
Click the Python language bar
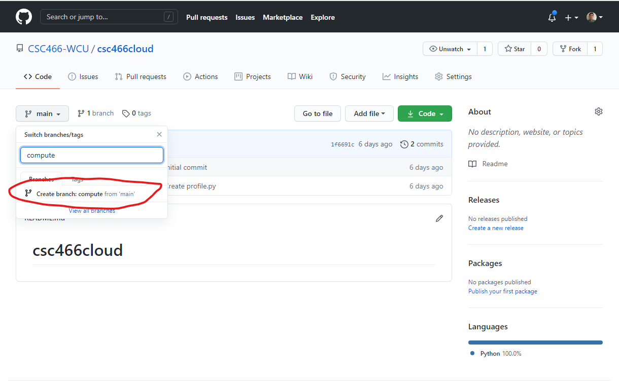(x=535, y=342)
